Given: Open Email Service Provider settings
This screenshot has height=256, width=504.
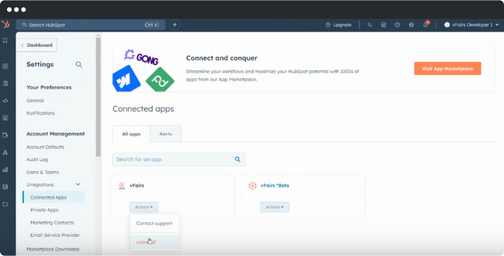Looking at the screenshot, I should pyautogui.click(x=55, y=235).
